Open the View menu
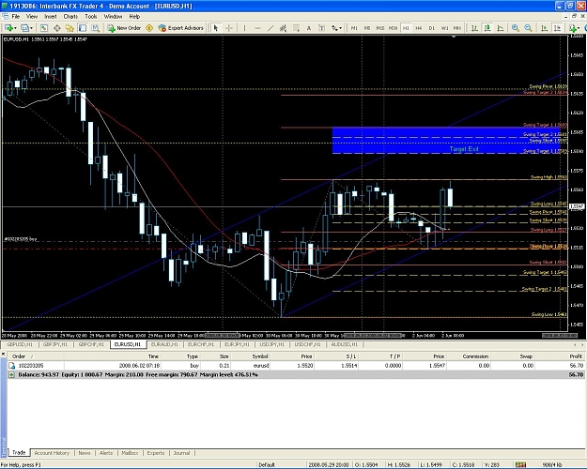The width and height of the screenshot is (587, 469). (x=32, y=17)
